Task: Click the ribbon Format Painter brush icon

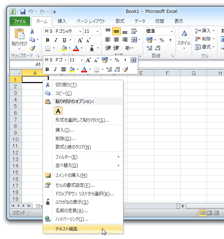Action: click(x=32, y=48)
